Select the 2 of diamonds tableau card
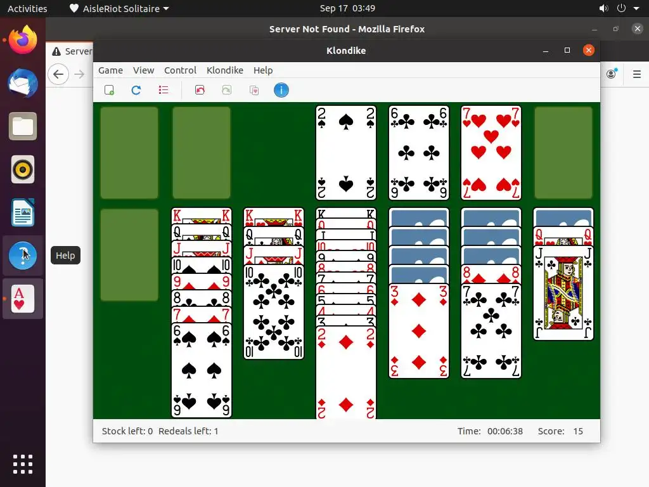The width and height of the screenshot is (649, 487). (346, 373)
